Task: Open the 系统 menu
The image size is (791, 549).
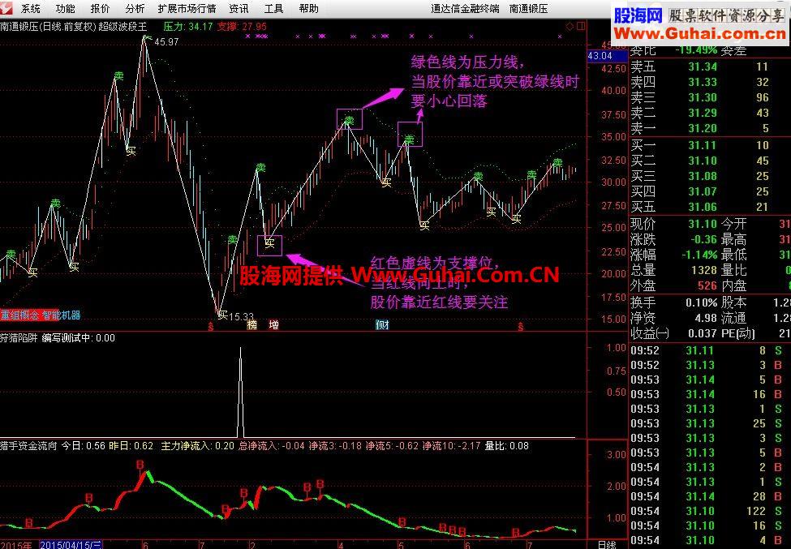Action: (31, 9)
